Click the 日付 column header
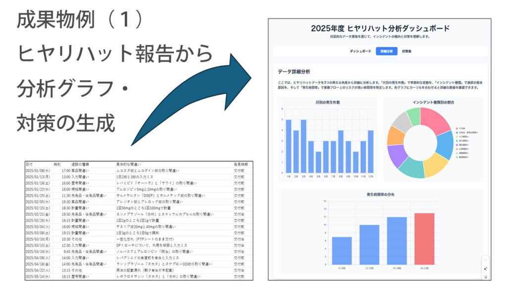 (30, 164)
